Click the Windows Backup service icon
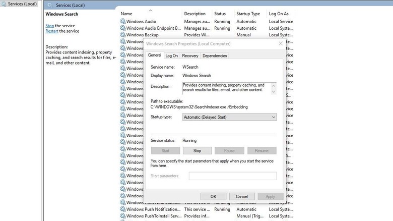 (x=122, y=35)
